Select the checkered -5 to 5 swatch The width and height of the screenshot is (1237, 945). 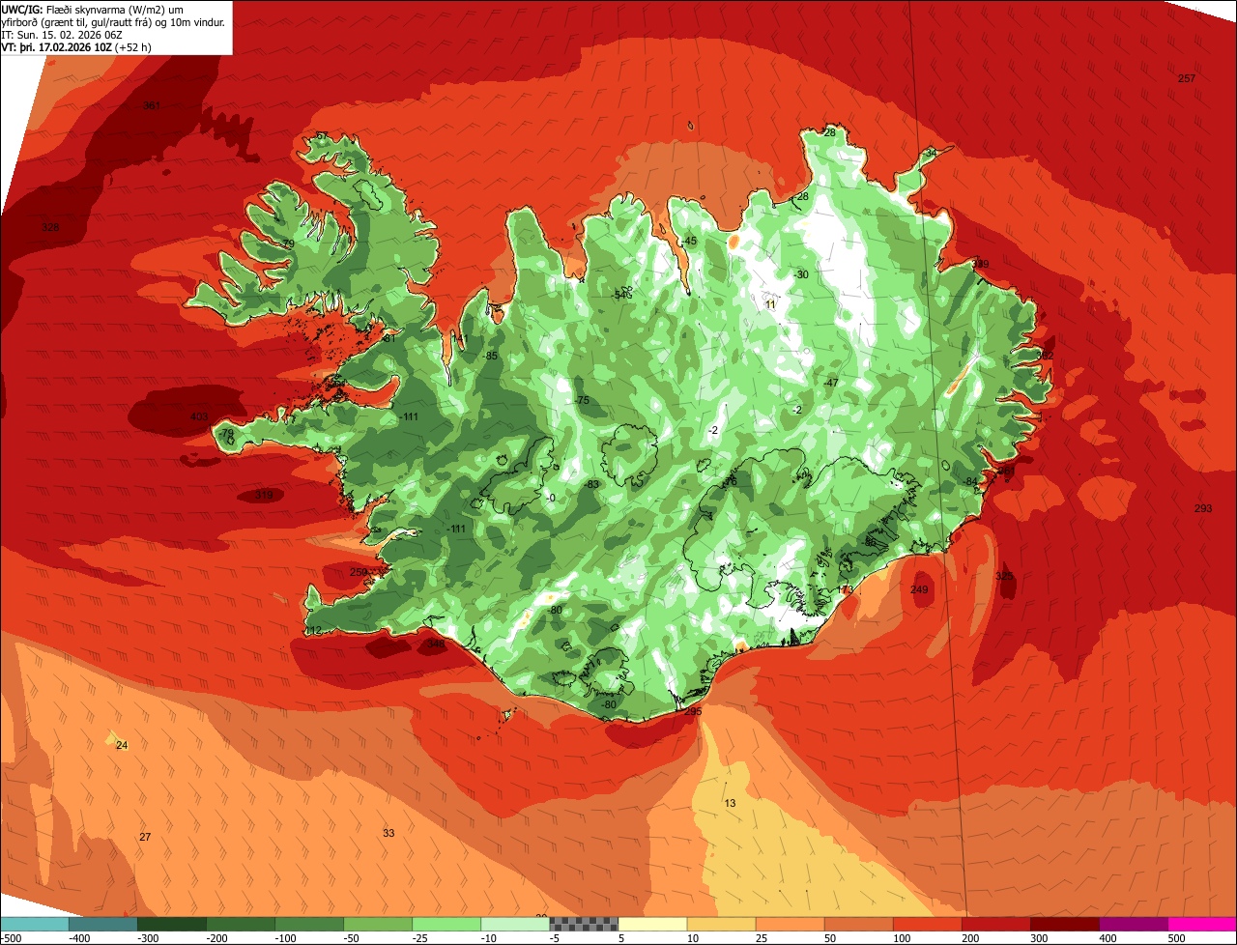coord(583,924)
